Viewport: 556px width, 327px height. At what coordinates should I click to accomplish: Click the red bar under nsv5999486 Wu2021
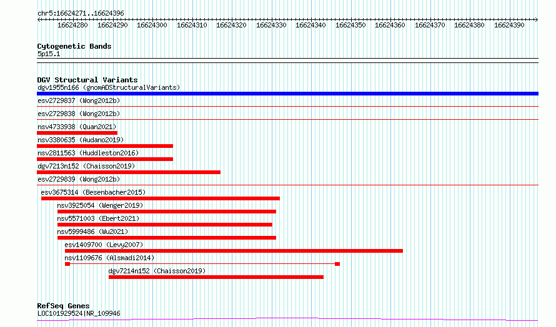(167, 238)
